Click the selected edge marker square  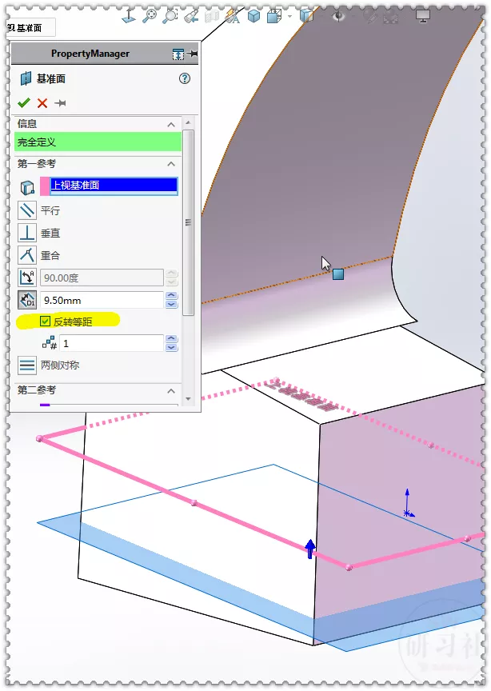(338, 274)
